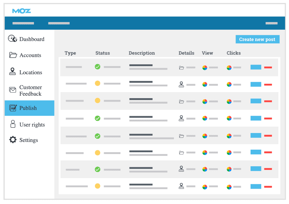This screenshot has width=289, height=204.
Task: Open the Locations menu item
Action: (30, 72)
